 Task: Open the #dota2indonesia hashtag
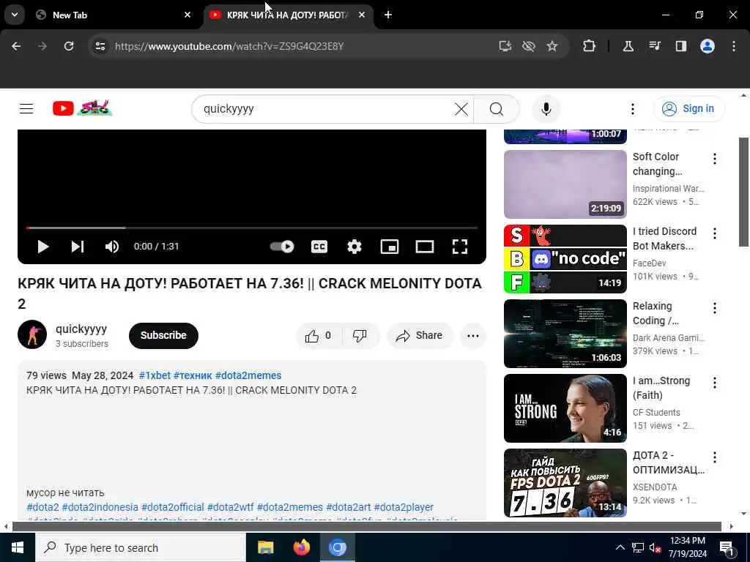tap(100, 507)
